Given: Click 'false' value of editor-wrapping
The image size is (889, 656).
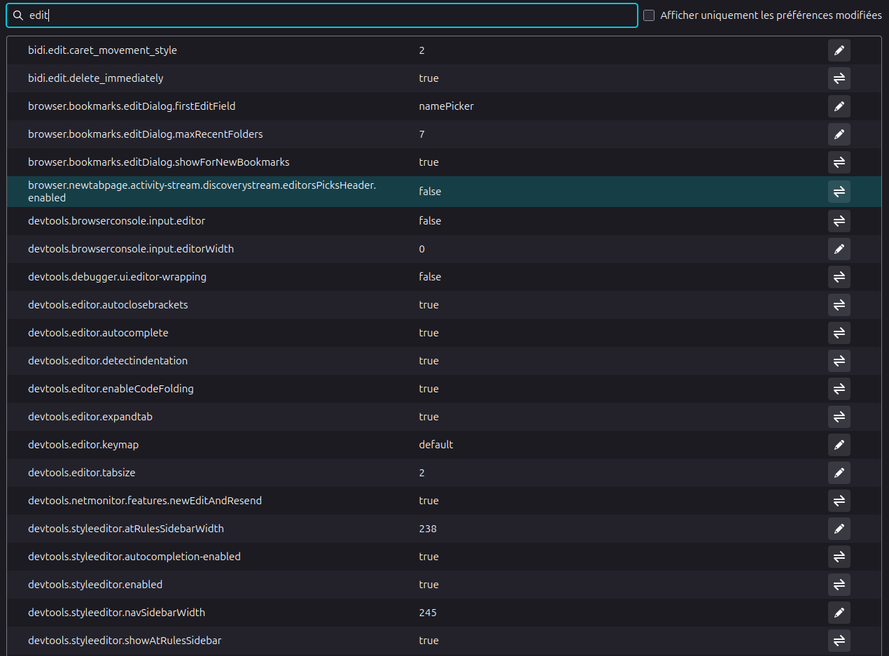Looking at the screenshot, I should point(430,277).
